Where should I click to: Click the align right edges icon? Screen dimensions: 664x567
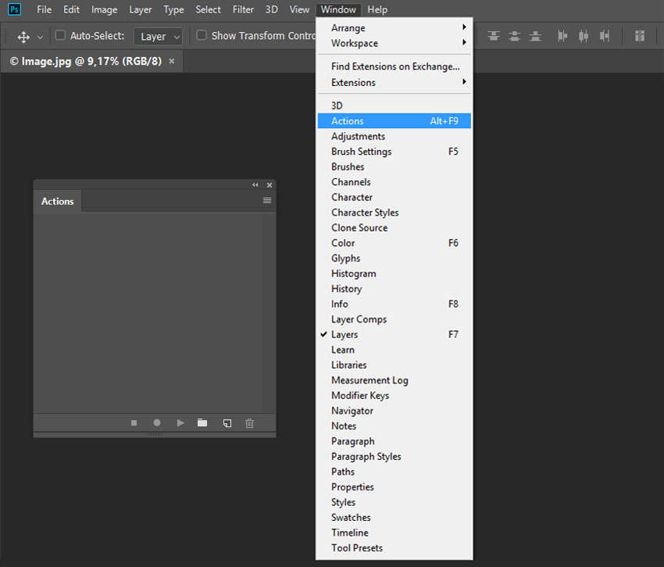pos(605,36)
